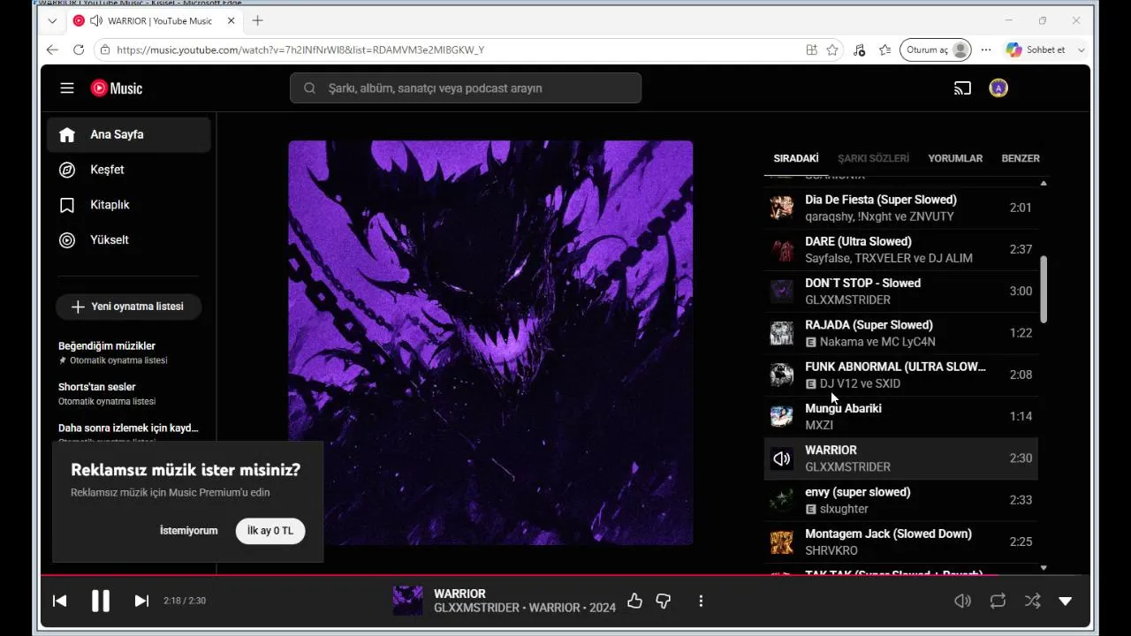1131x636 pixels.
Task: Open the account avatar menu
Action: 998,88
